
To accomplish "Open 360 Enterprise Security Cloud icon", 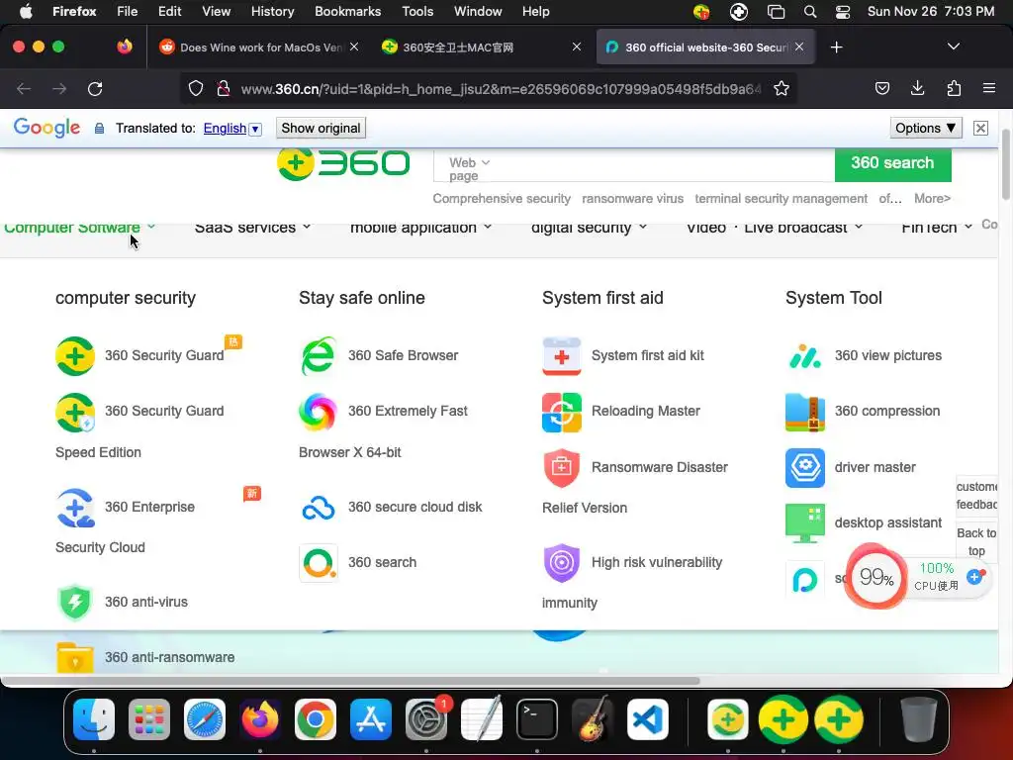I will 75,508.
